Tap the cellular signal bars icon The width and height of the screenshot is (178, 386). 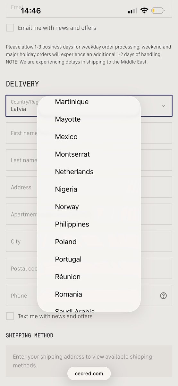[x=132, y=11]
